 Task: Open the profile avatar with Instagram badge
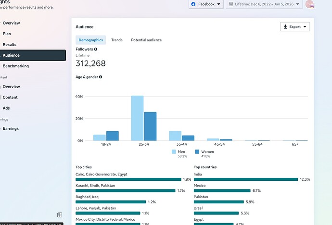pos(309,4)
